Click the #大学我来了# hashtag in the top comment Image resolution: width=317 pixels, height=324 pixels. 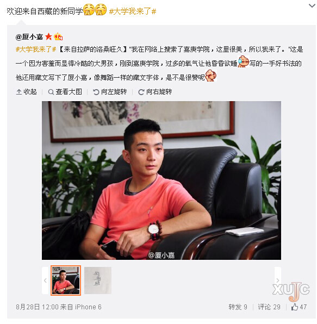133,11
